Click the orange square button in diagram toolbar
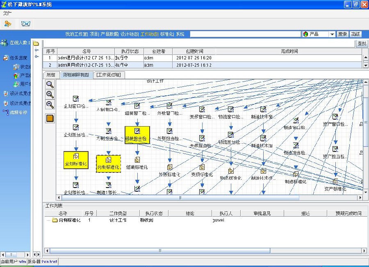The height and width of the screenshot is (267, 369). point(50,118)
